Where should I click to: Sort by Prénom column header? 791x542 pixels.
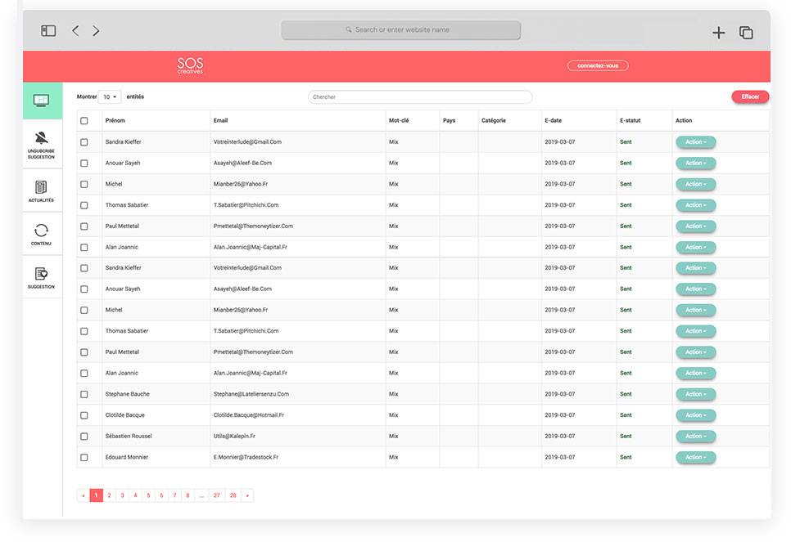pyautogui.click(x=115, y=121)
